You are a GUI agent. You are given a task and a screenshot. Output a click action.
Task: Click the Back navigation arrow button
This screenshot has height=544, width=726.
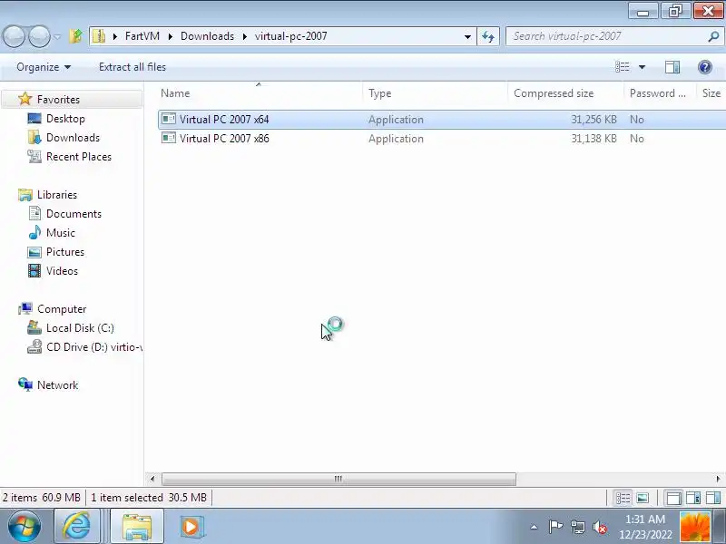click(14, 36)
